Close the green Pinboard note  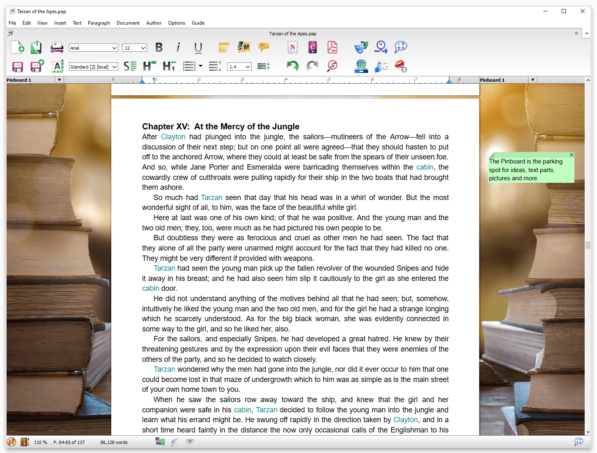571,155
